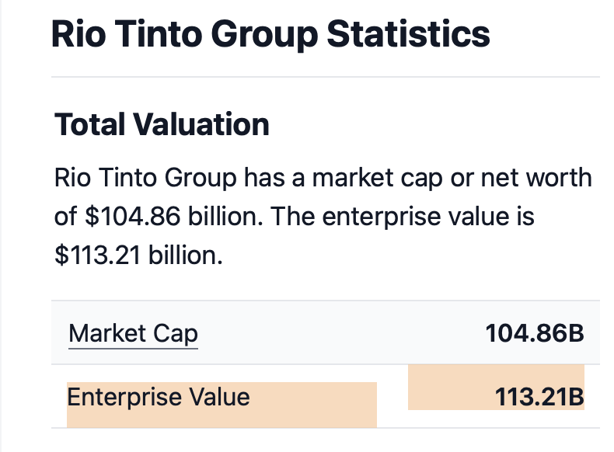Click the Enterprise Value row label
This screenshot has height=452, width=614.
coord(159,398)
